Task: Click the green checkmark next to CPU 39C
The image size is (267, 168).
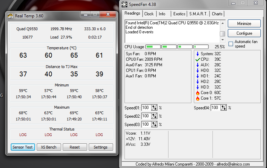Action: tap(198, 59)
